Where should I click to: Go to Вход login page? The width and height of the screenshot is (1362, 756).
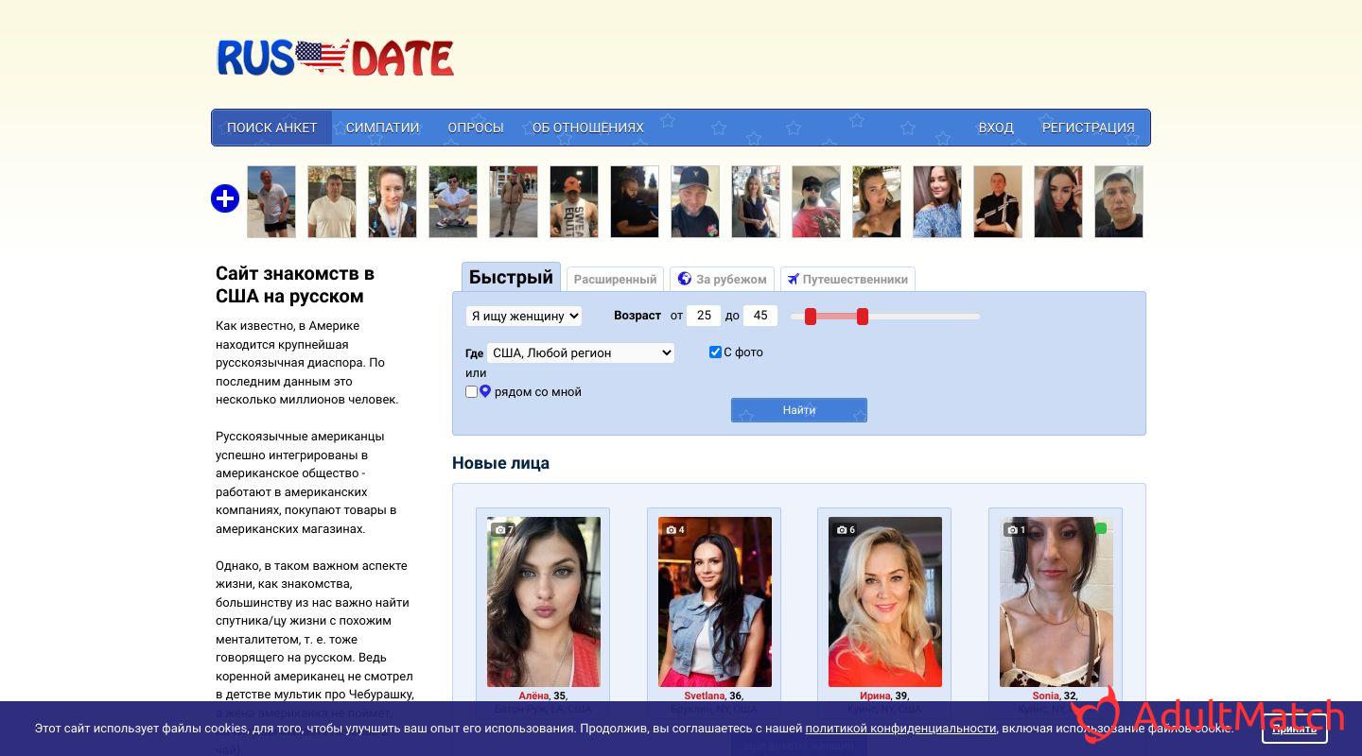pyautogui.click(x=996, y=128)
